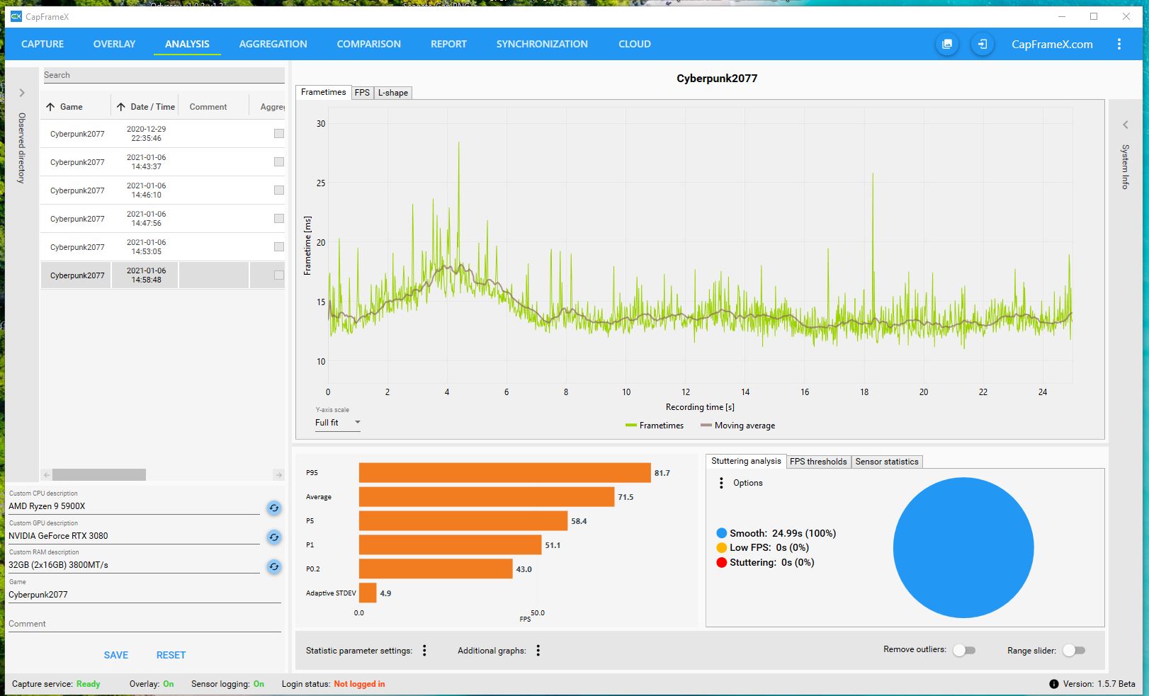Check the 14:58:48 record's aggregation box

click(x=279, y=275)
